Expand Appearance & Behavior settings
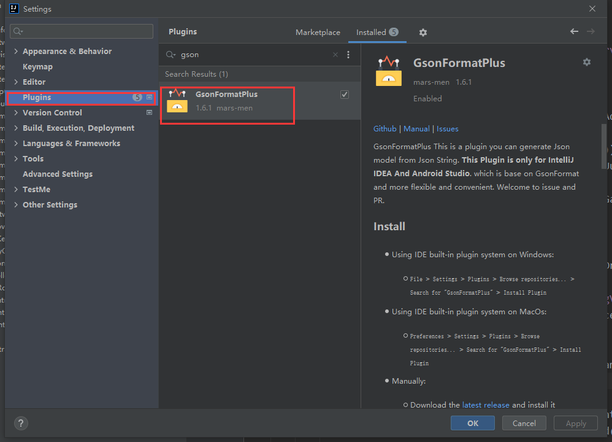This screenshot has height=442, width=612. [x=16, y=51]
